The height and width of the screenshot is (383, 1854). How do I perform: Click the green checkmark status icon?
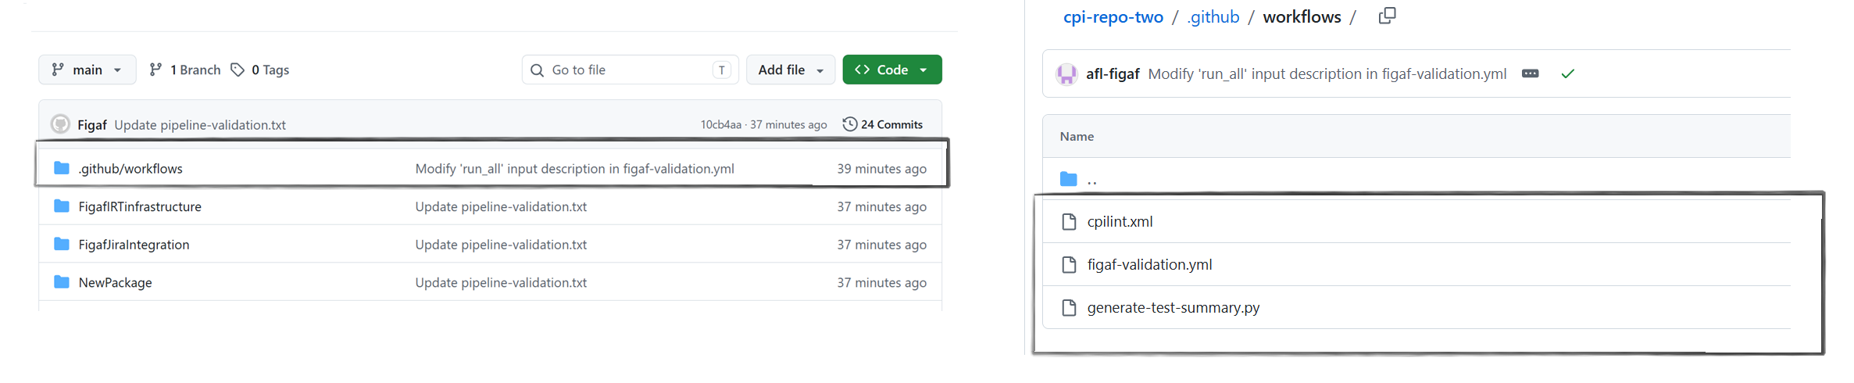coord(1567,73)
